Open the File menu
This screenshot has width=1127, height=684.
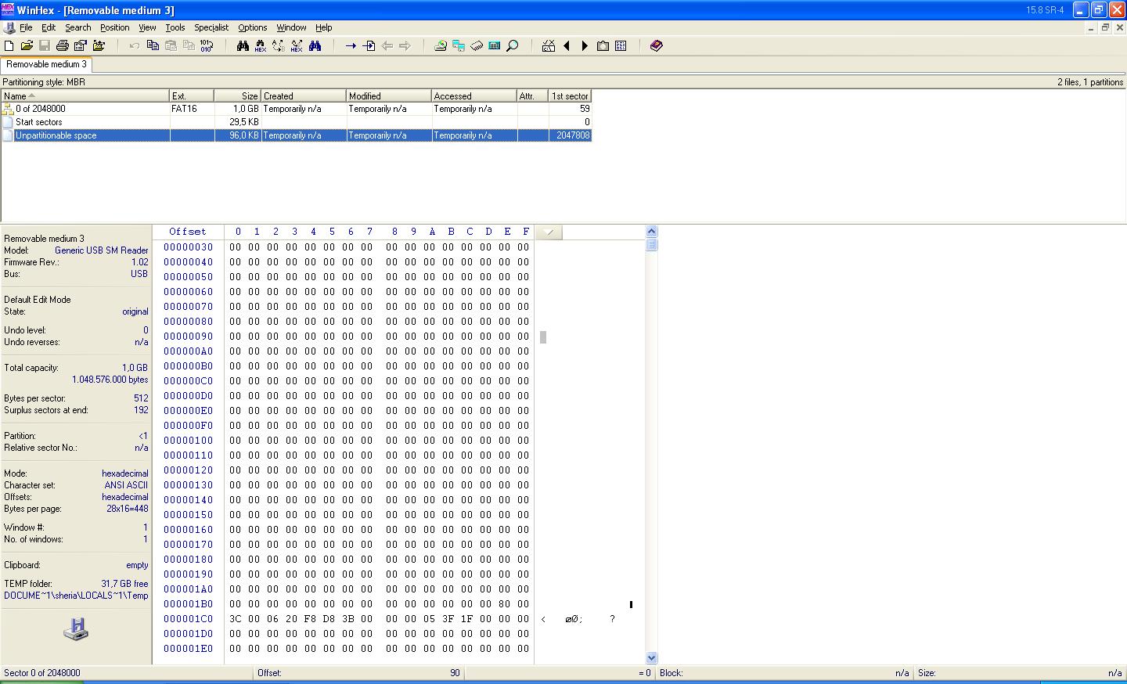tap(26, 27)
